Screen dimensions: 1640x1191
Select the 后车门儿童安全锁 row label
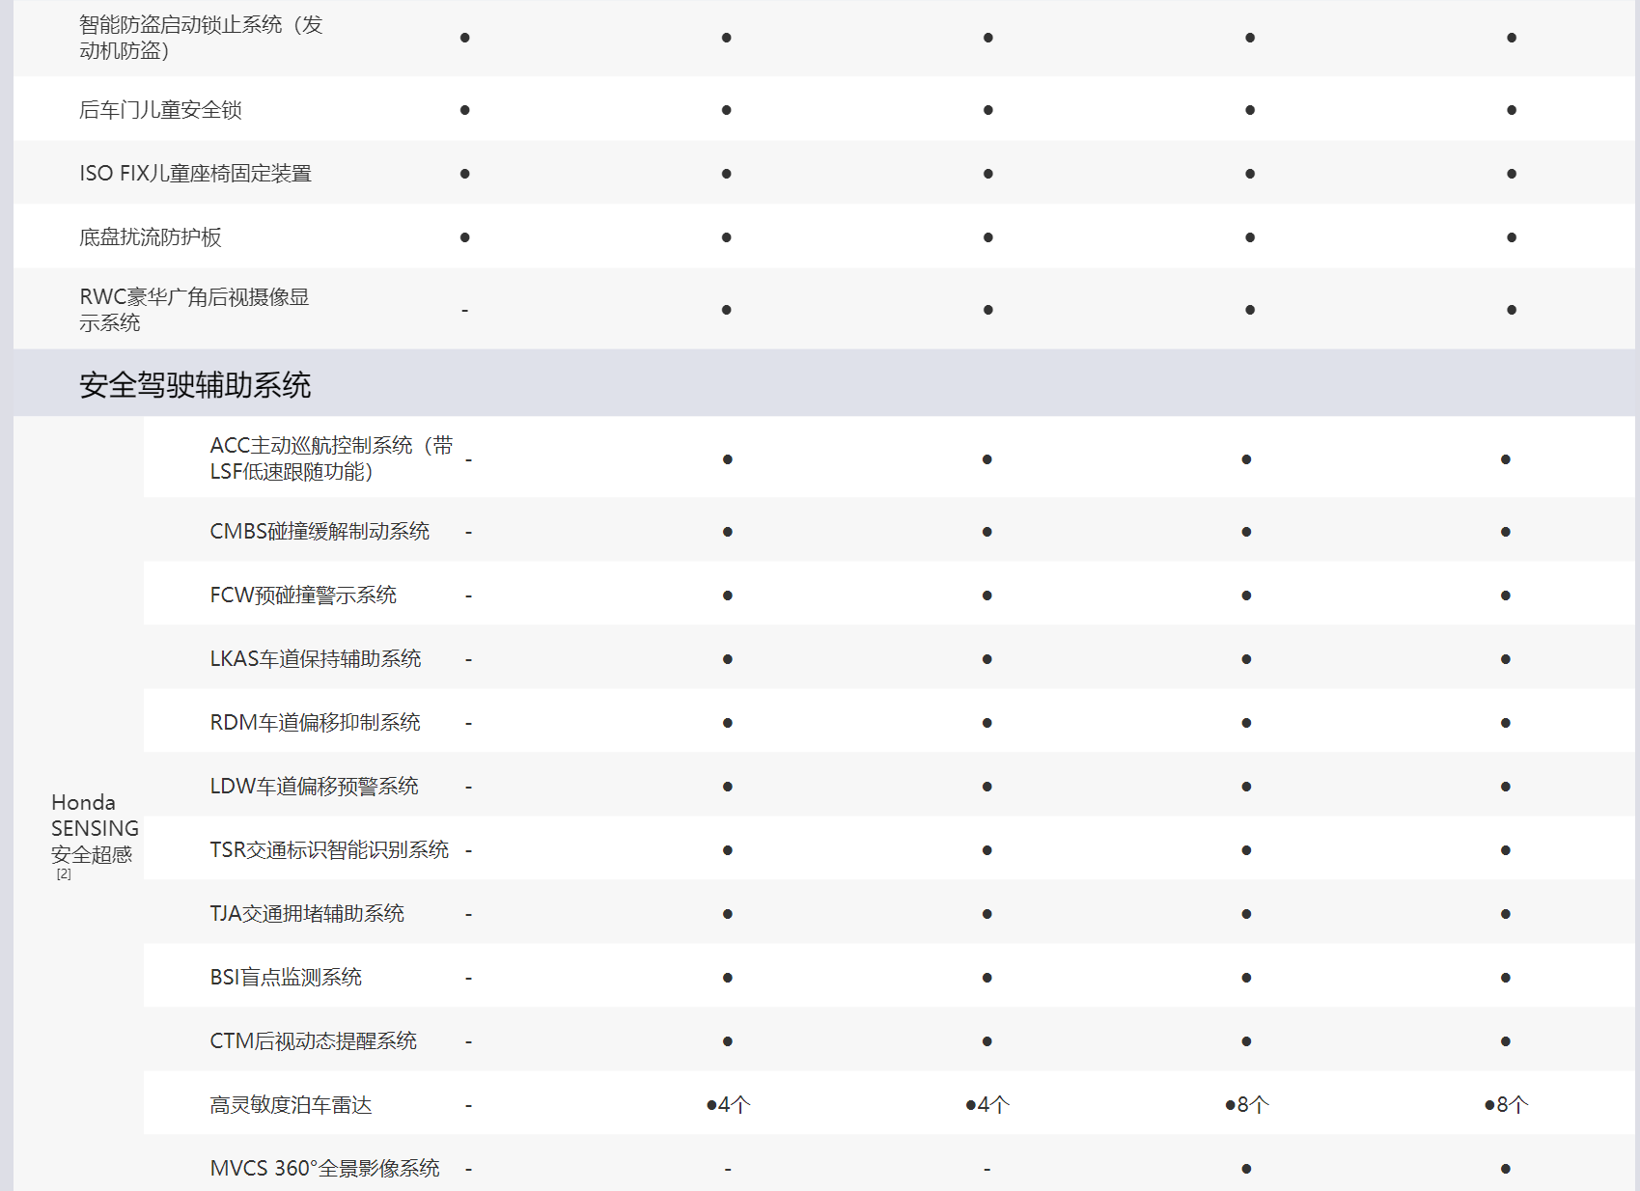(160, 110)
